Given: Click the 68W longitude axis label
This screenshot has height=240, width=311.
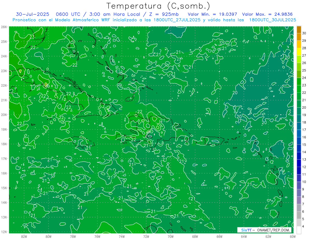Looking at the screenshot, I should pos(195,236).
